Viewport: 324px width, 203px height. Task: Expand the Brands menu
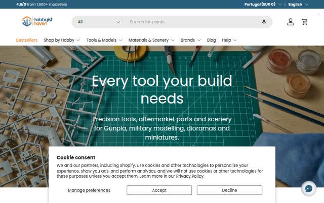(190, 40)
